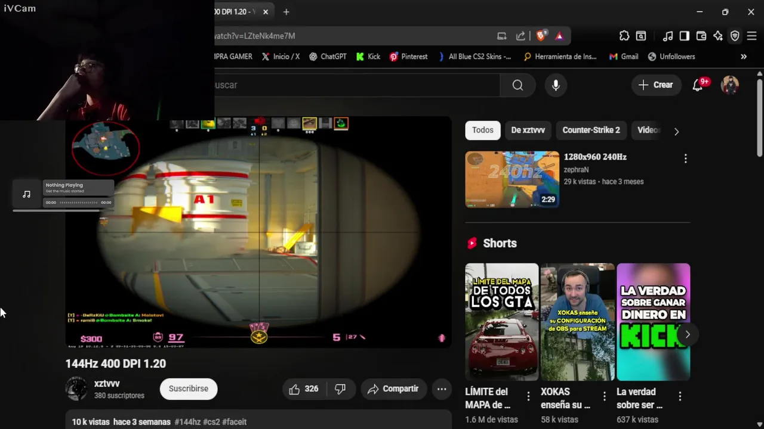Open the XOKAS OBS configuration short thumbnail
This screenshot has width=764, height=429.
click(577, 322)
